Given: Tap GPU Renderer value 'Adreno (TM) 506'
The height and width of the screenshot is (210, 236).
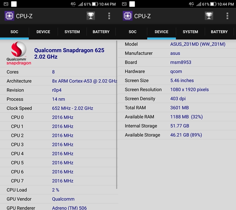Looking at the screenshot, I should tap(69, 208).
